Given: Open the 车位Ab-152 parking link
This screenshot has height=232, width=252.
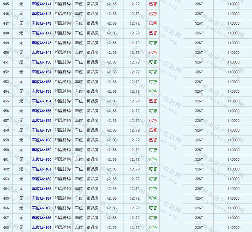Looking at the screenshot, I should point(42,82).
